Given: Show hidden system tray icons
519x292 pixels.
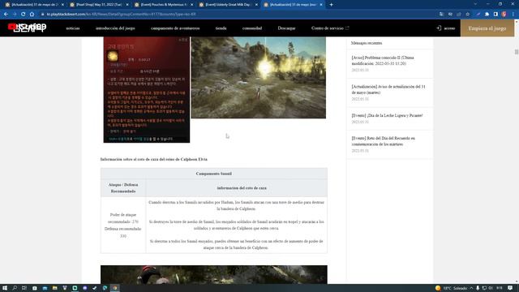Looking at the screenshot, I should (471, 288).
